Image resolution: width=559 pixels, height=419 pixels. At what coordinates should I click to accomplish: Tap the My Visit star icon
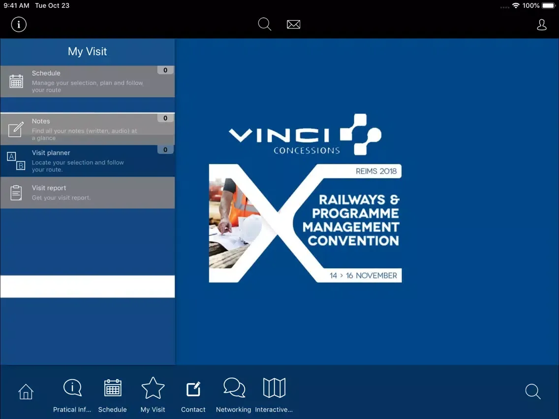(x=153, y=388)
